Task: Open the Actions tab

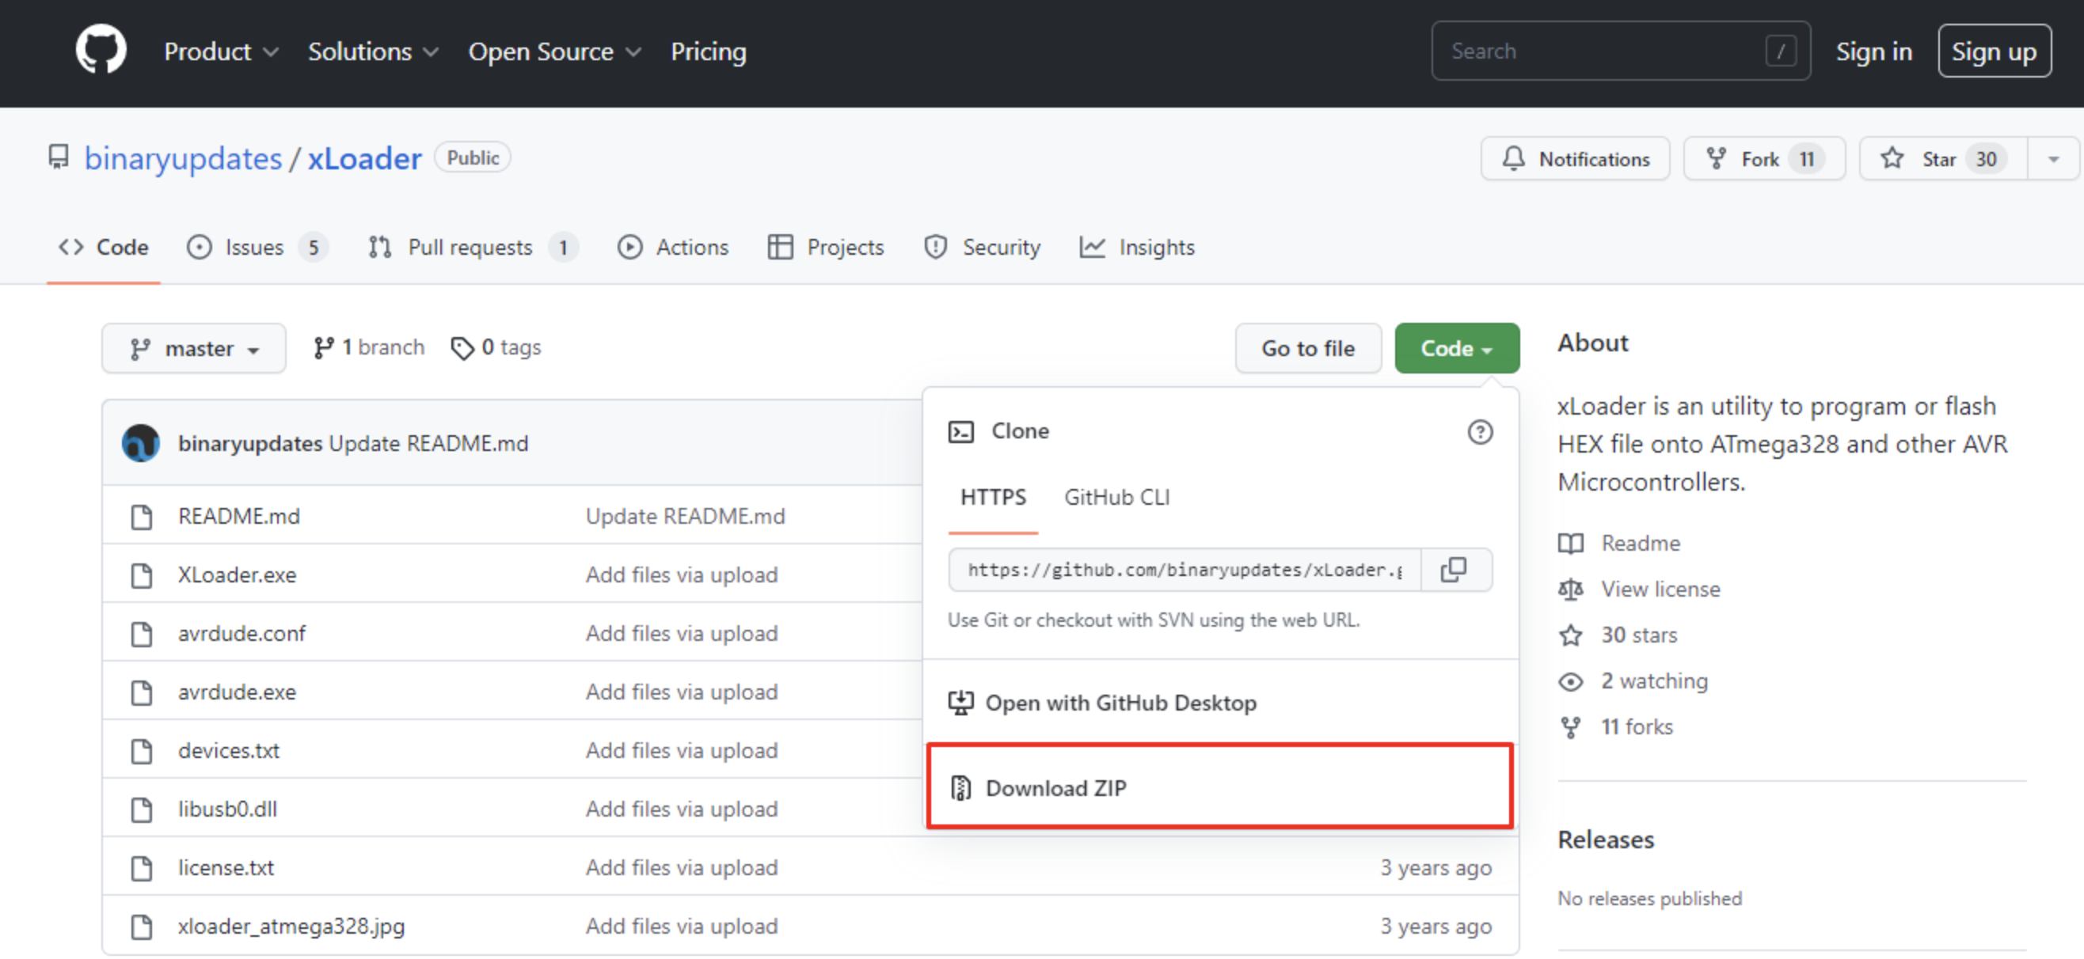Action: [672, 247]
